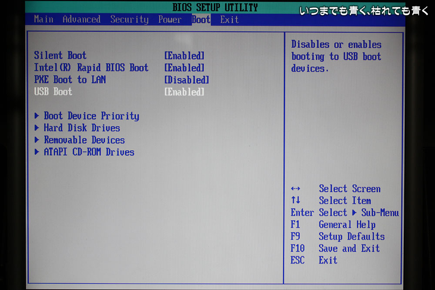
Task: Open the Security tab
Action: pos(129,20)
